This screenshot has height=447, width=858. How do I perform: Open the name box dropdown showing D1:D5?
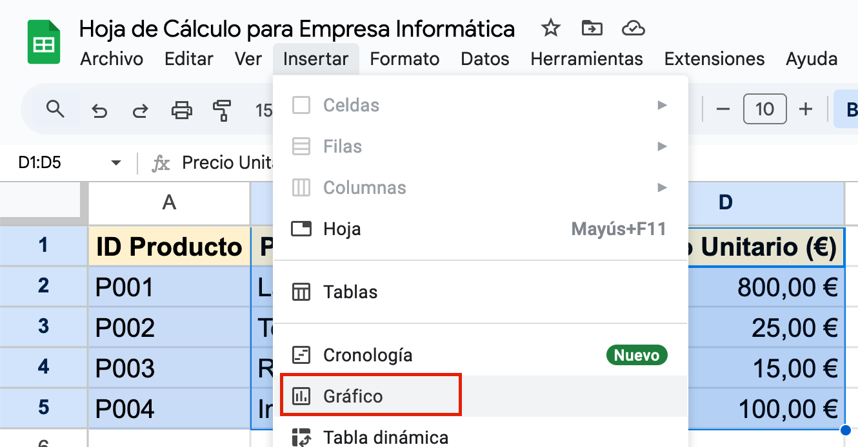coord(116,162)
